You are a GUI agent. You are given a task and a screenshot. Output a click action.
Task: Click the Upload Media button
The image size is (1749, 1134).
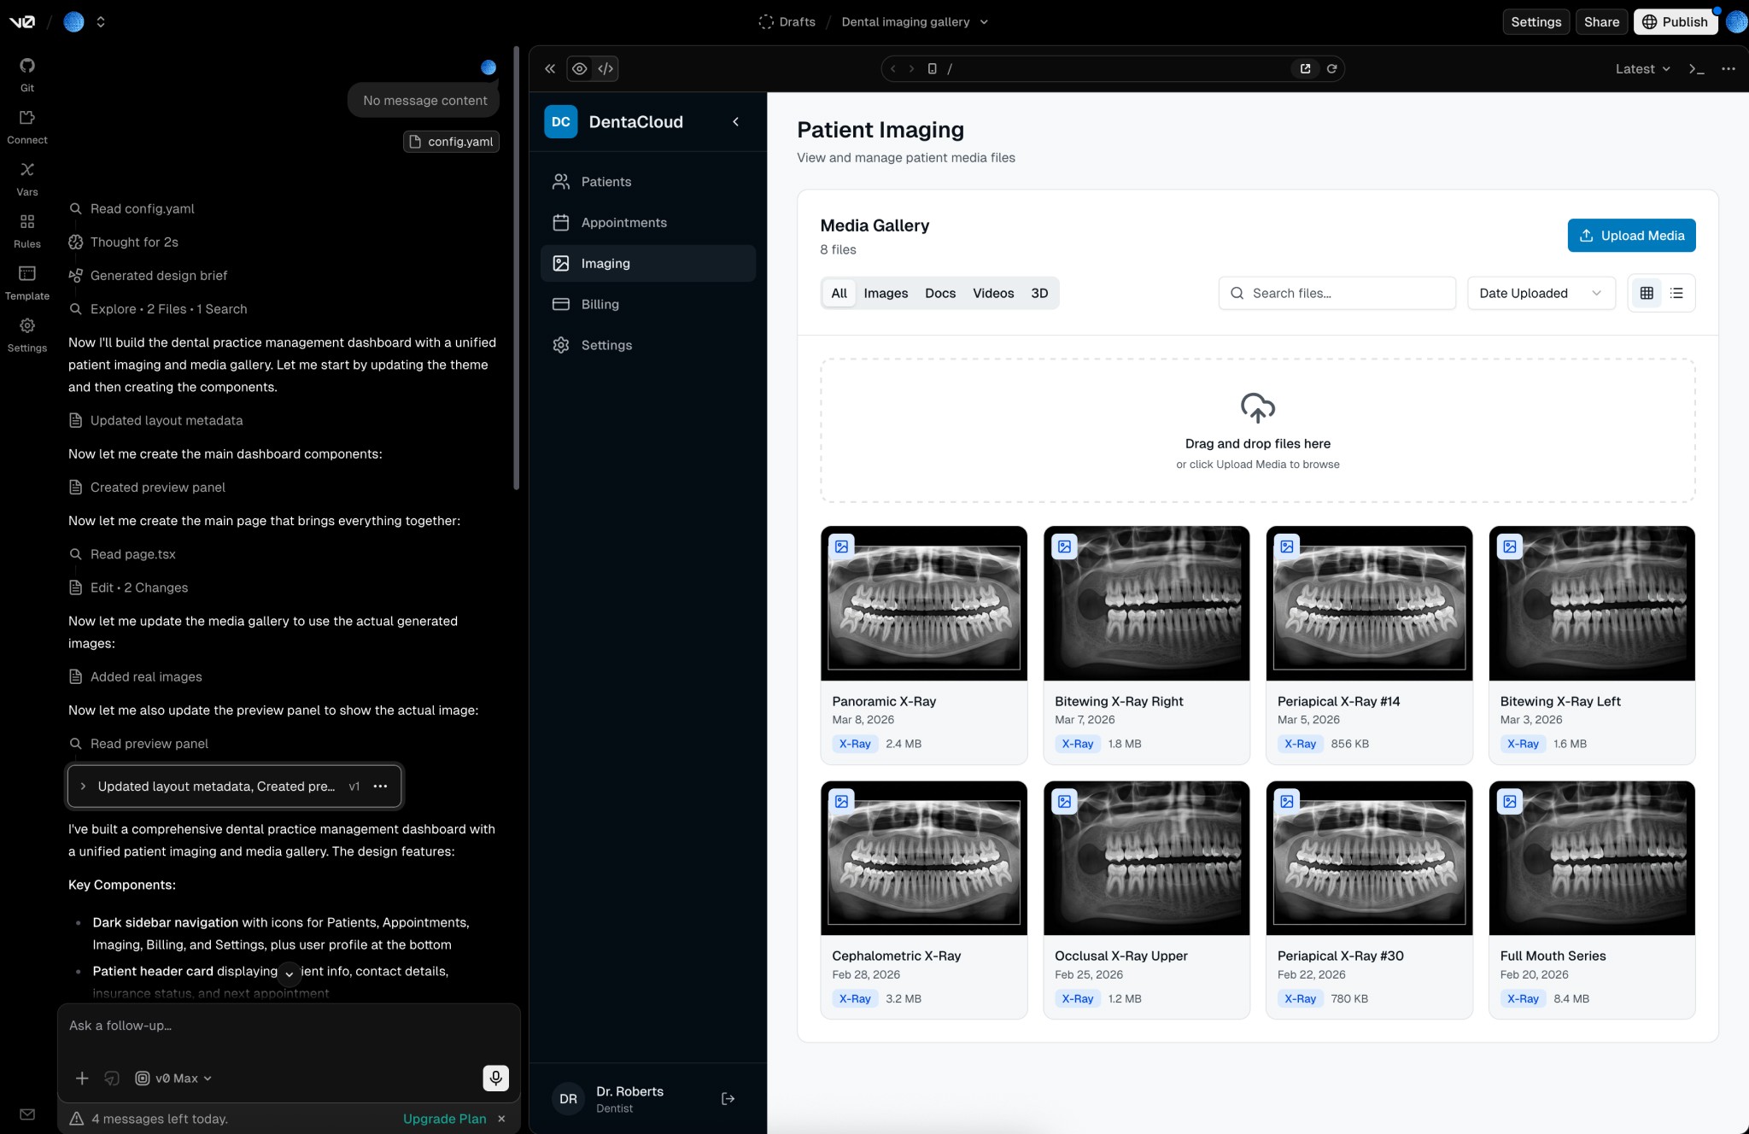[1631, 236]
